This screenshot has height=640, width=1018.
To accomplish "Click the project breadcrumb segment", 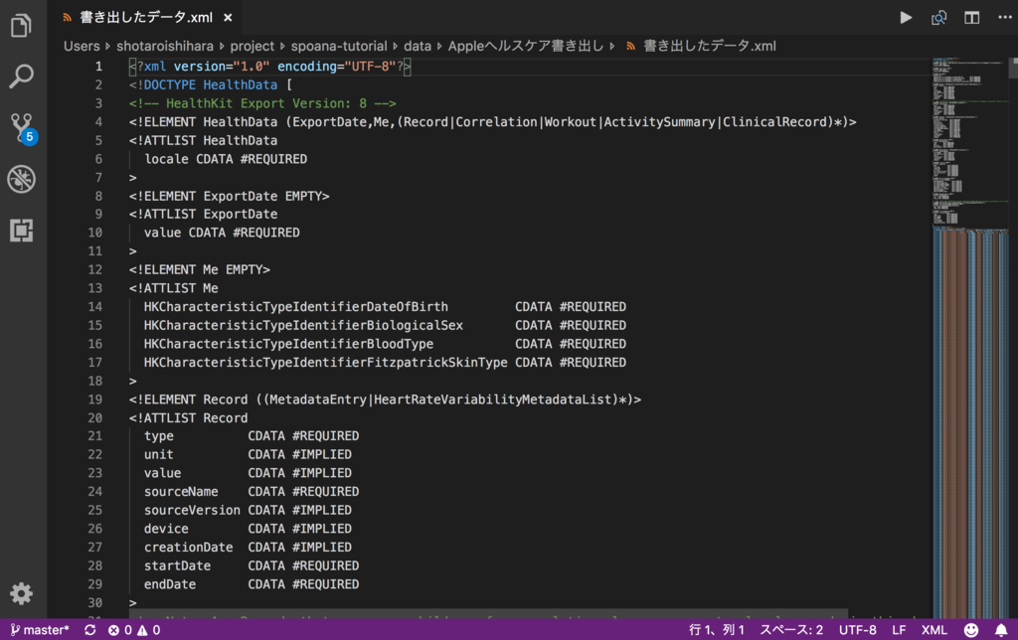I will tap(252, 46).
